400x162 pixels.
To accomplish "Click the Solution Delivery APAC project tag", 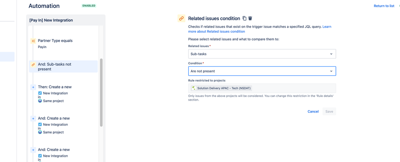I will pos(221,88).
